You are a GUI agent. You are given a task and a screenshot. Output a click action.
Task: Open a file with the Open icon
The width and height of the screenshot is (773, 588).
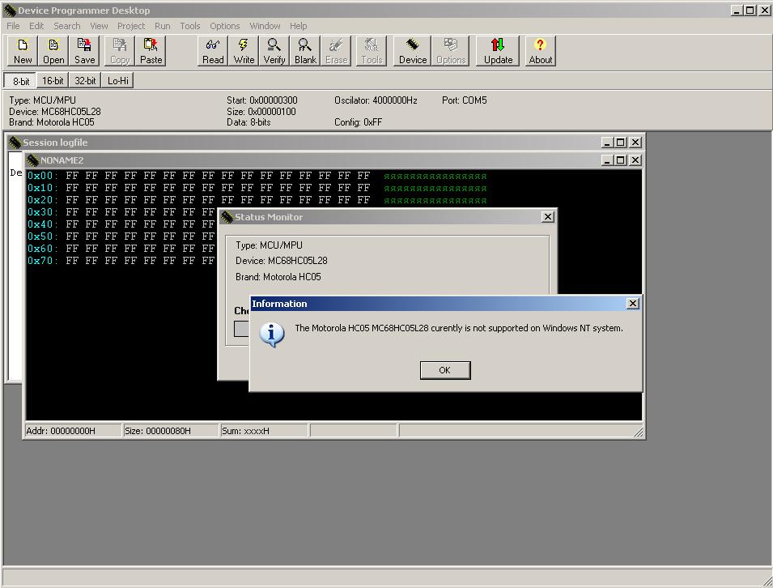click(53, 50)
